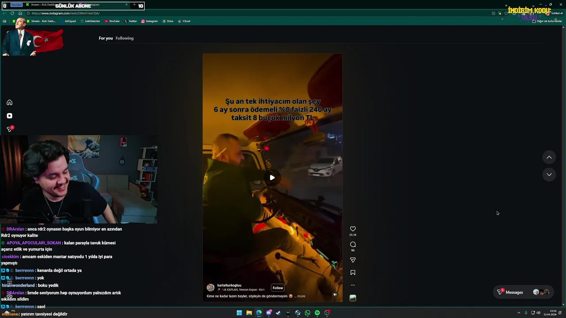This screenshot has width=566, height=318.
Task: Open the audio thumbnail below the reel actions
Action: [x=353, y=298]
